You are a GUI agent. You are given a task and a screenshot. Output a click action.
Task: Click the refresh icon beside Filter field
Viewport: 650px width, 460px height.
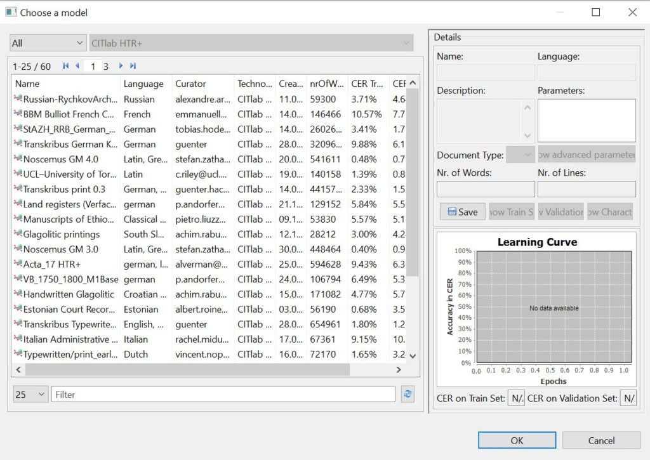click(x=408, y=394)
